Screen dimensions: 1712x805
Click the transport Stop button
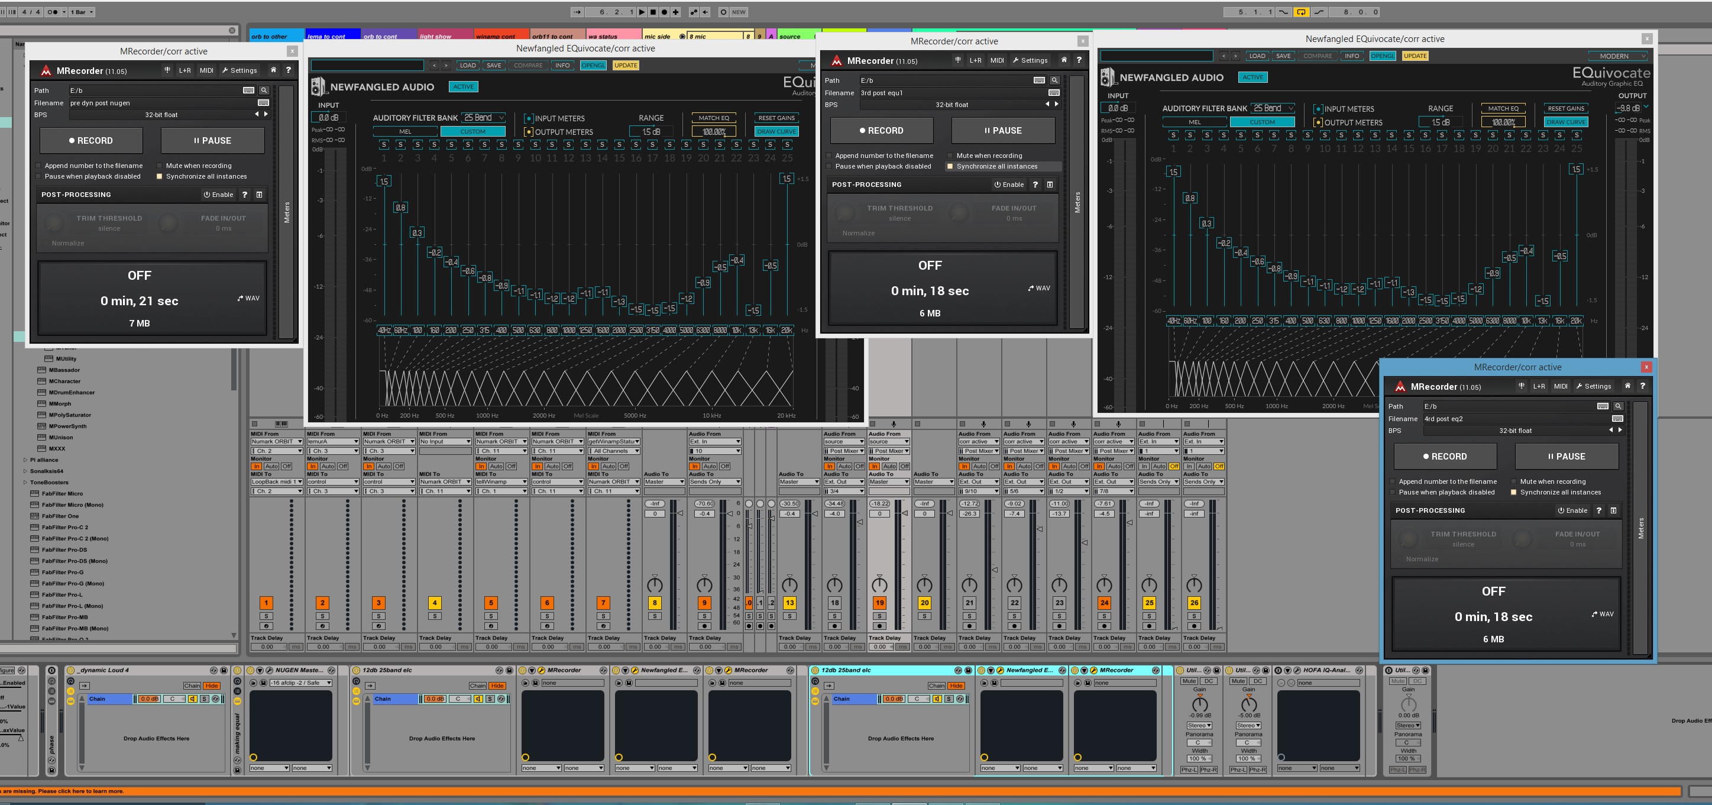click(653, 12)
